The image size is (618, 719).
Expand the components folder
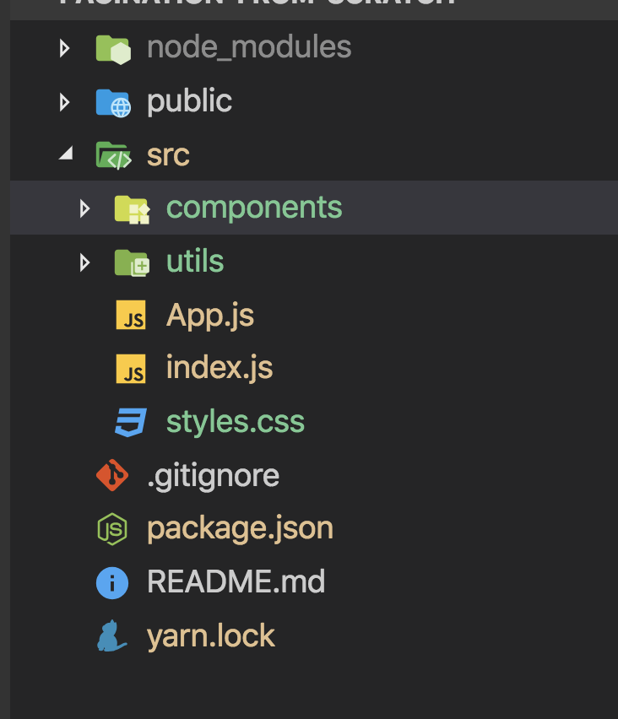[x=84, y=208]
